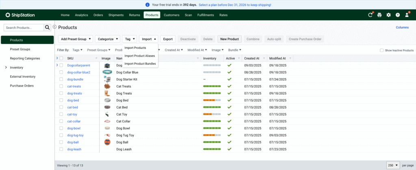Click the ShipStation logo
This screenshot has height=170, width=416.
click(x=20, y=15)
